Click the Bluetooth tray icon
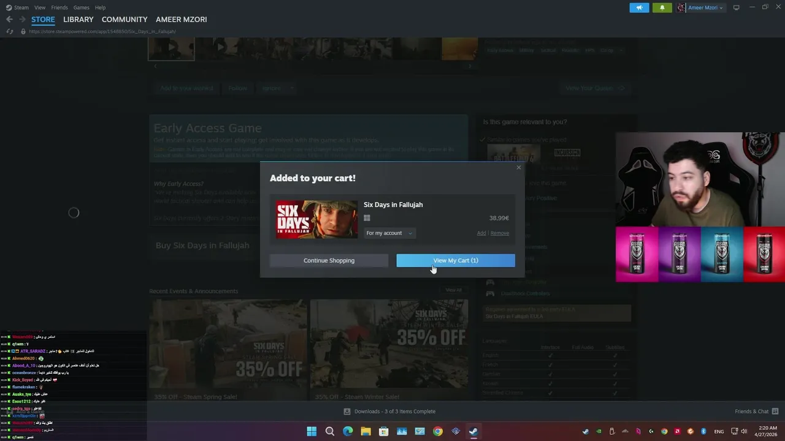785x441 pixels. coord(703,431)
